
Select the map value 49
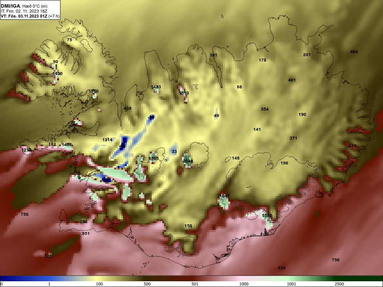click(216, 116)
